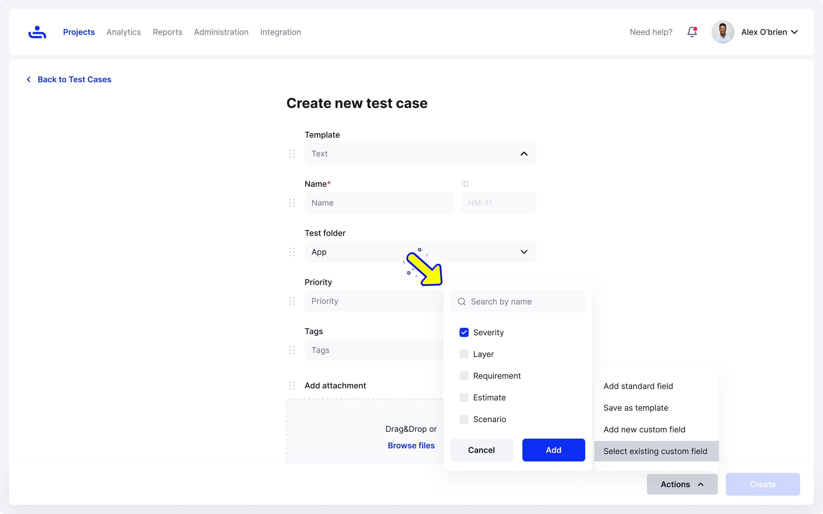Check the Layer checkbox

pyautogui.click(x=464, y=354)
